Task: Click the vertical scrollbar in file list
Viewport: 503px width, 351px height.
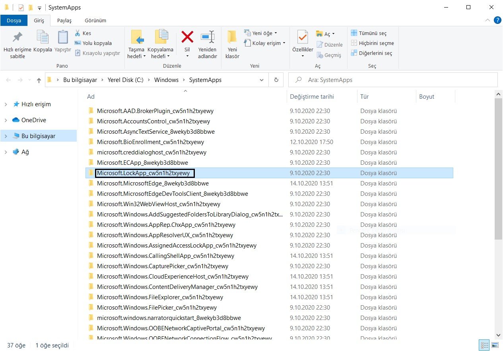Action: coord(499,167)
